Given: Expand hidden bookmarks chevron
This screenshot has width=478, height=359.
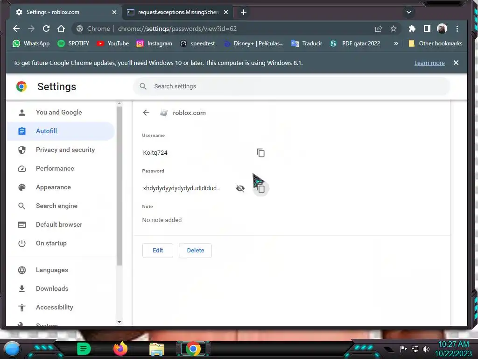Looking at the screenshot, I should pyautogui.click(x=396, y=43).
